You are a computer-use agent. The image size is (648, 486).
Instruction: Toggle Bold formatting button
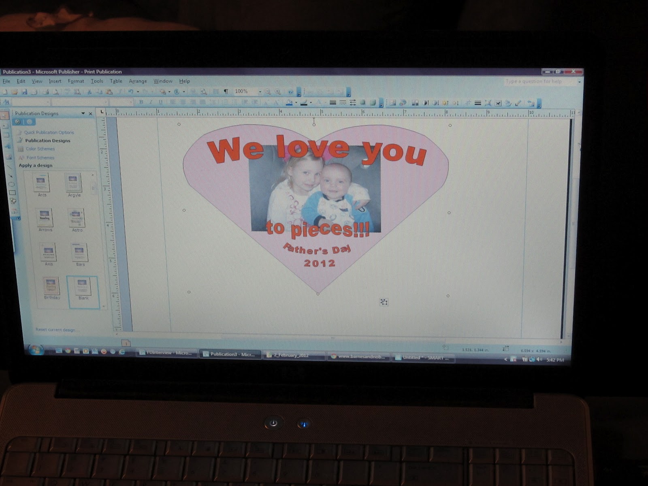pyautogui.click(x=141, y=102)
